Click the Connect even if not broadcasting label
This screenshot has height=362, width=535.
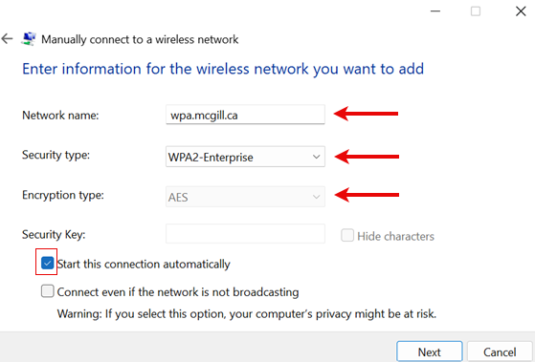178,292
